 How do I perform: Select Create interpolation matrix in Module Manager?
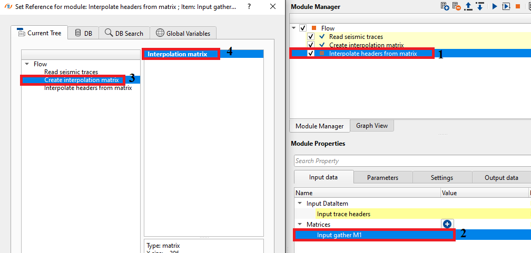[x=367, y=45]
